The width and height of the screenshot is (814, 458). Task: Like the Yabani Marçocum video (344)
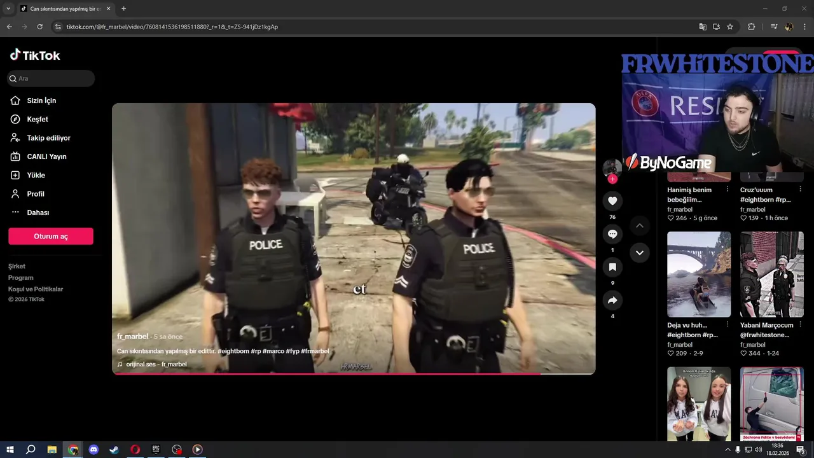(x=743, y=354)
